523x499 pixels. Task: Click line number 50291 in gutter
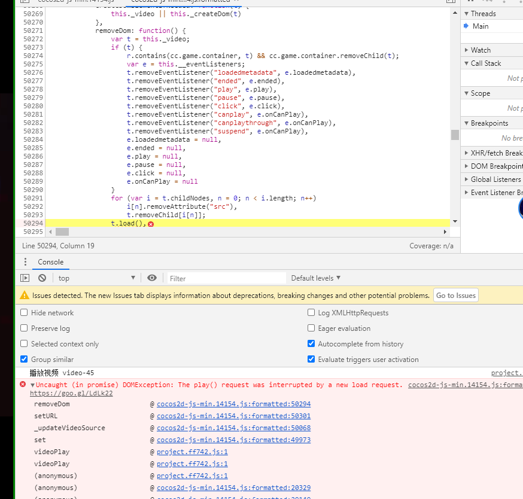point(33,198)
